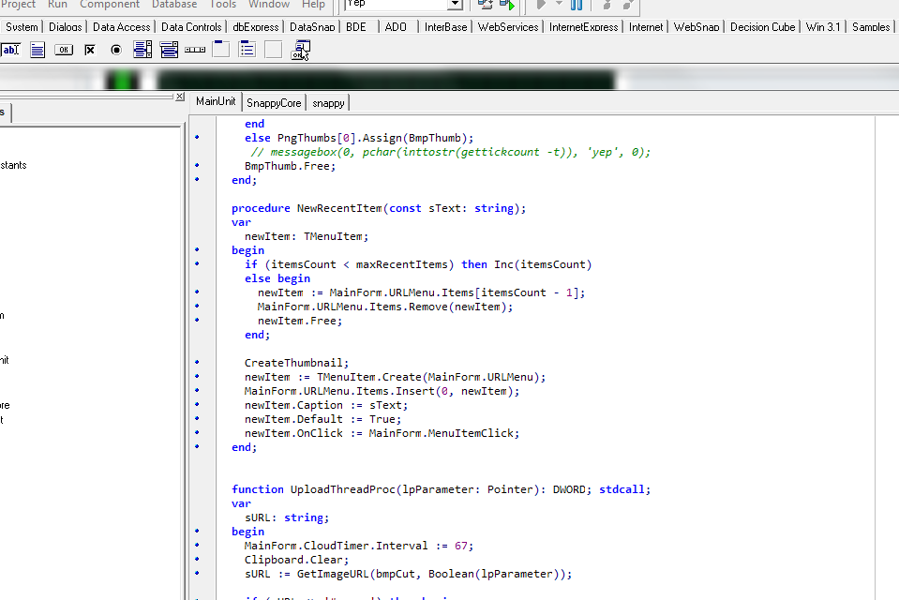Open the Component menu
Screen dimensions: 899x600
point(110,5)
